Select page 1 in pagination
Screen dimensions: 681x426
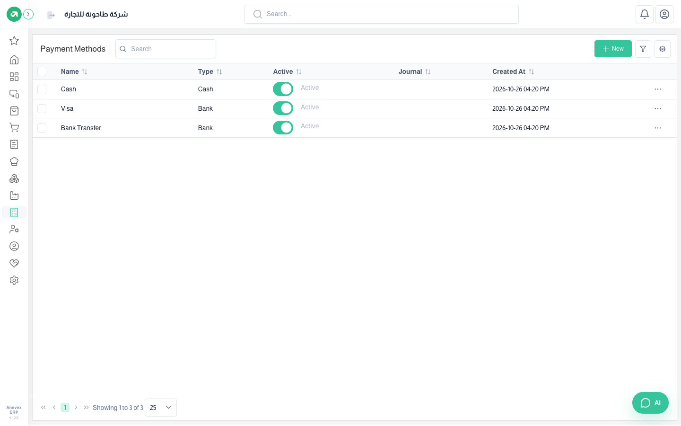[x=65, y=408]
